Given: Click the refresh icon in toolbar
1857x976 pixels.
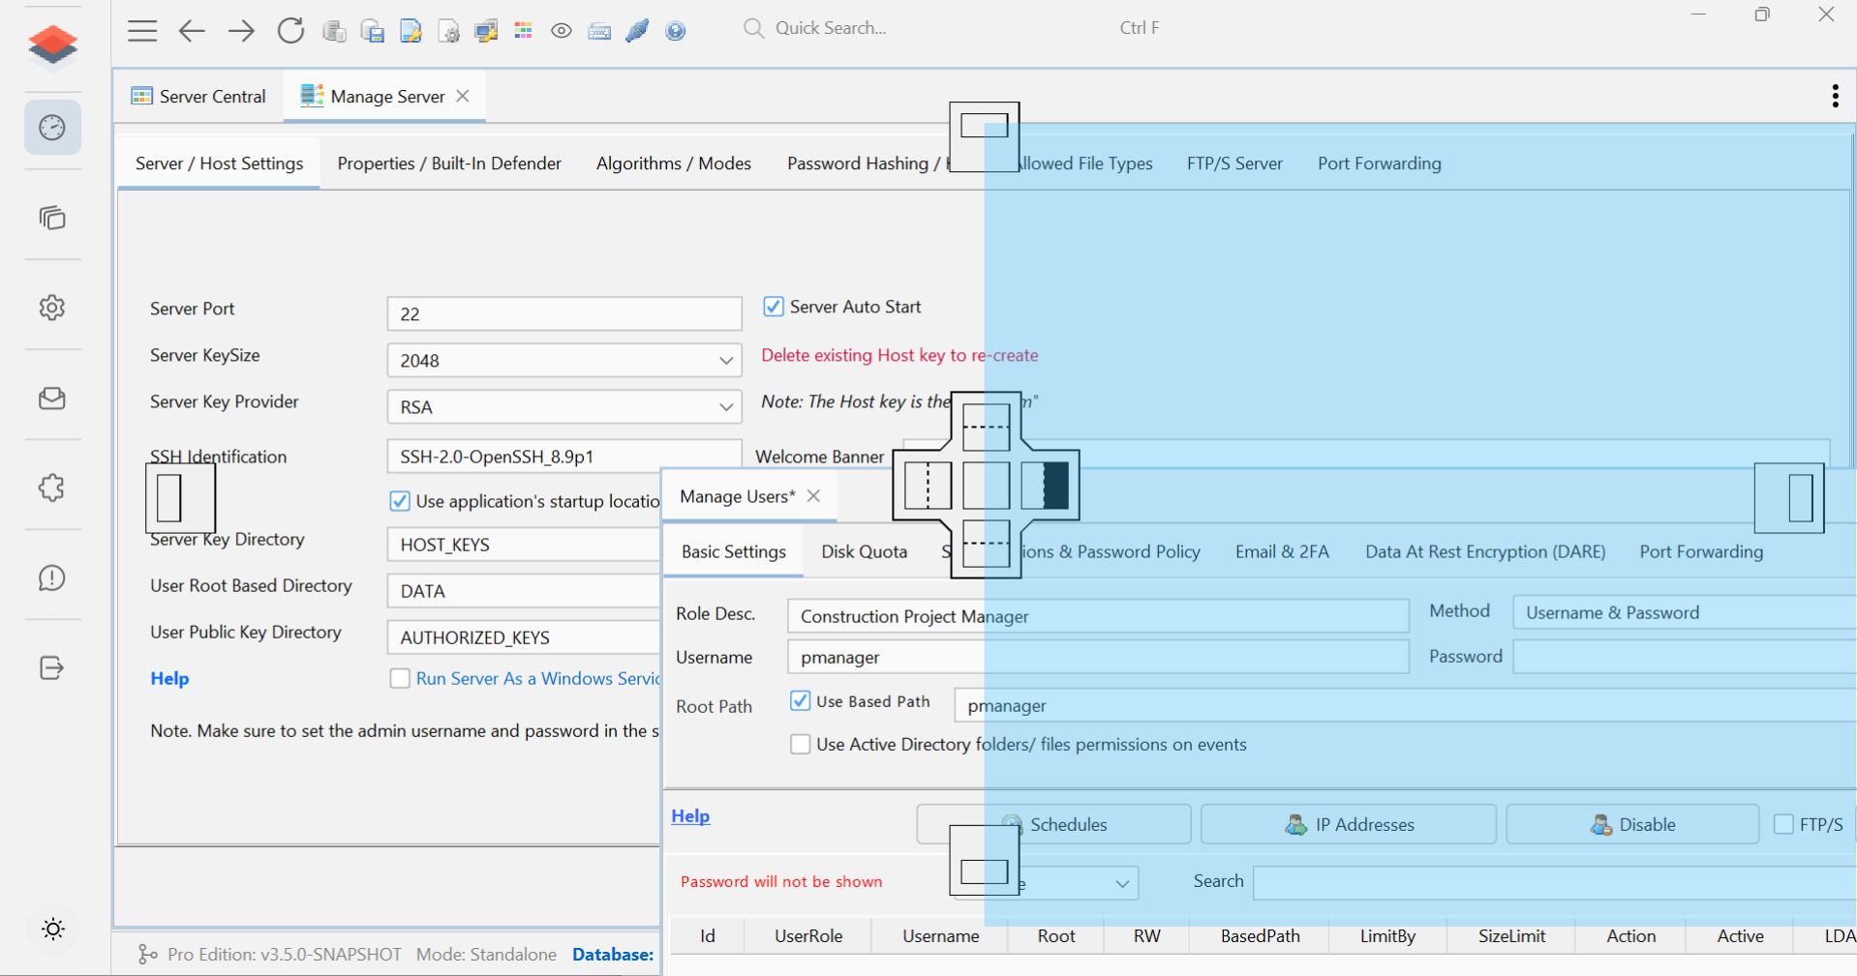Looking at the screenshot, I should (x=290, y=31).
